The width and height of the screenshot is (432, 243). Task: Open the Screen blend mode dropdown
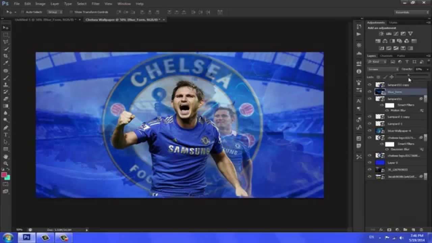383,69
